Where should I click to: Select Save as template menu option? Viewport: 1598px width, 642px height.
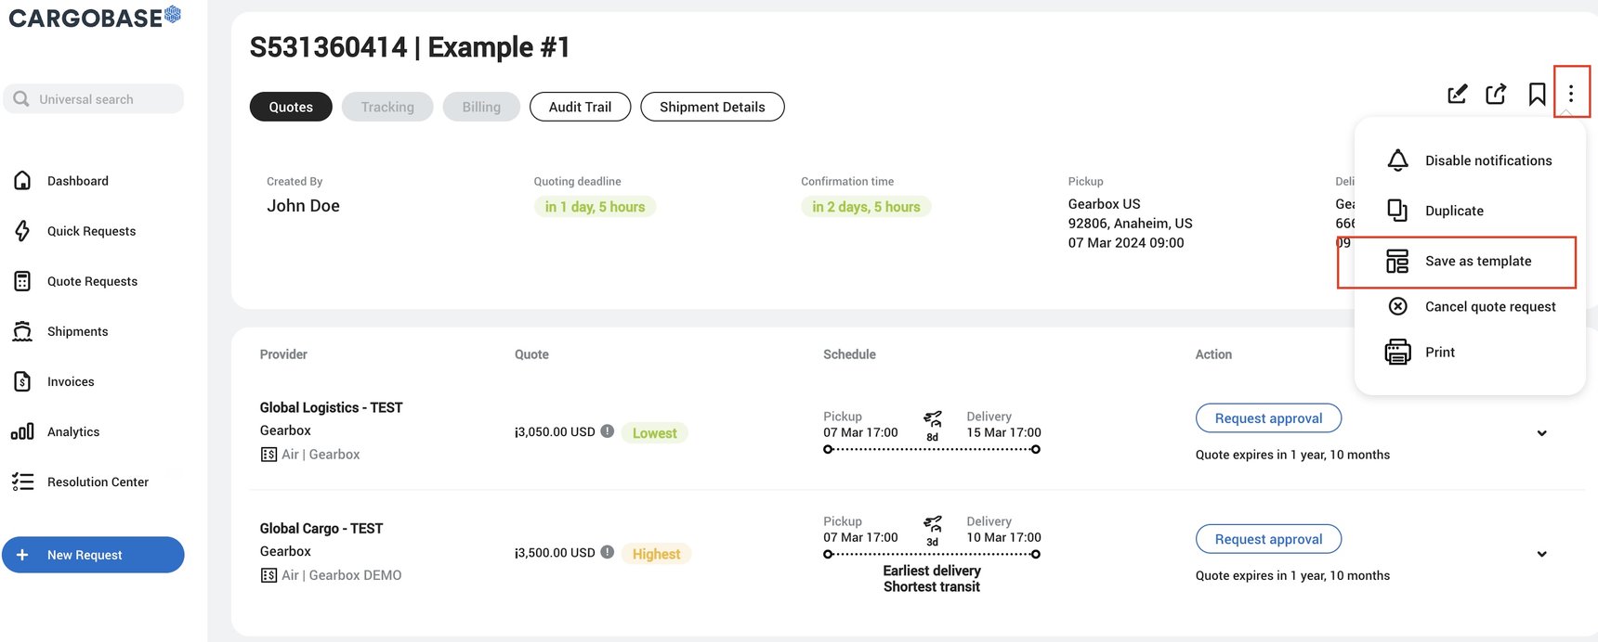click(x=1477, y=262)
